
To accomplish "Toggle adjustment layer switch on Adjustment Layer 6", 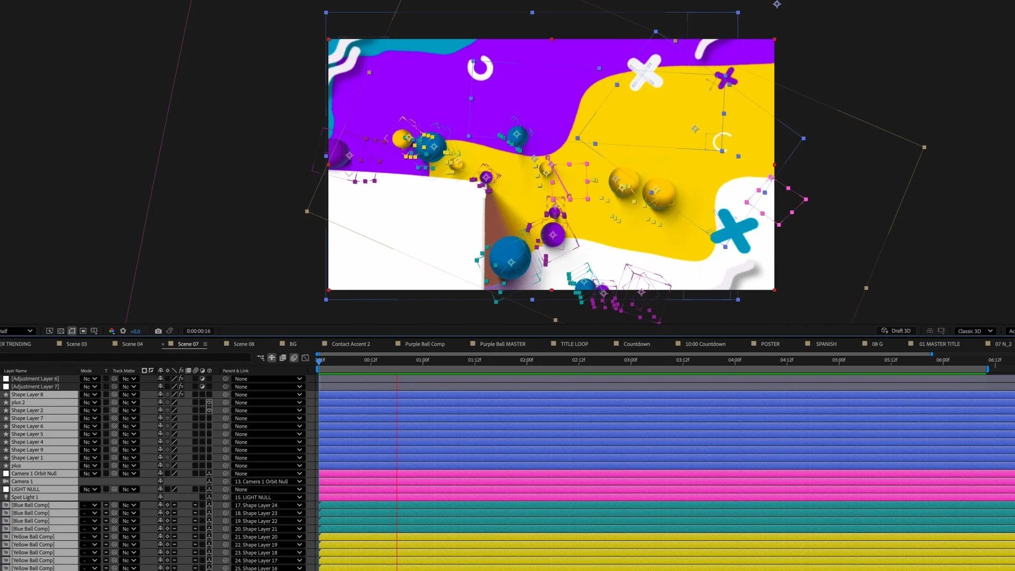I will [202, 379].
